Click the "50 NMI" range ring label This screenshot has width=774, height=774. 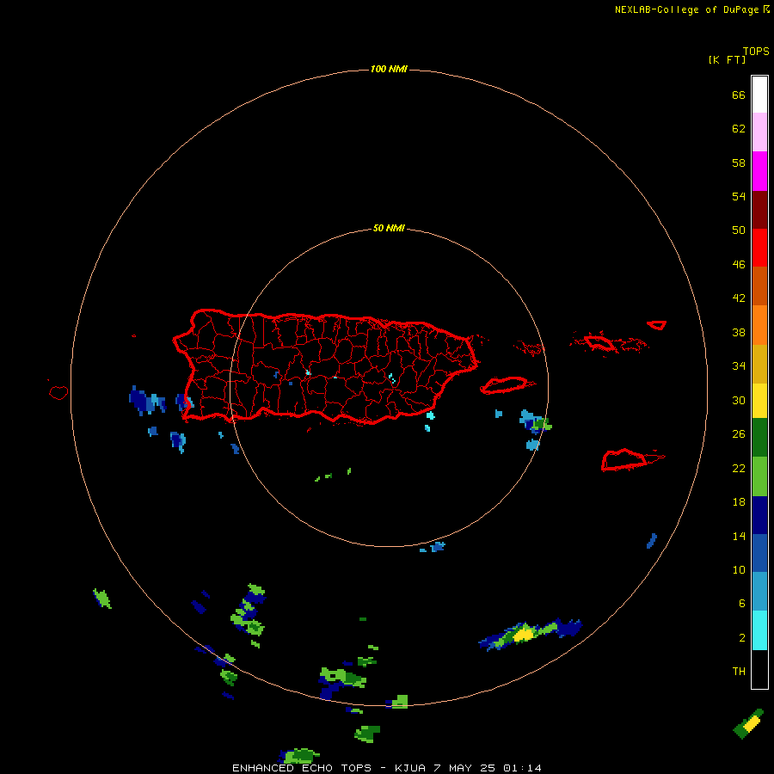(x=389, y=228)
